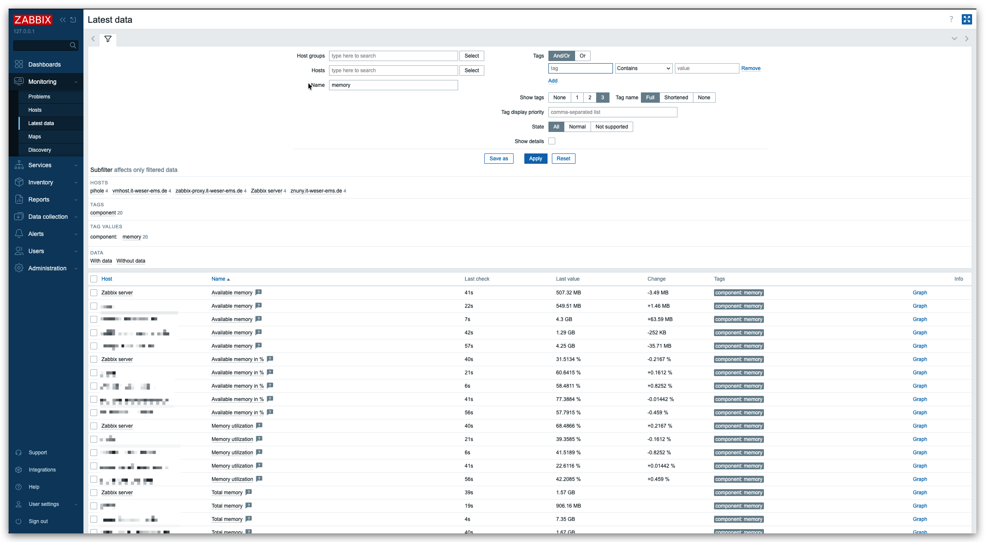The height and width of the screenshot is (542, 985).
Task: Check the Zabbix server Total memory row
Action: (94, 493)
